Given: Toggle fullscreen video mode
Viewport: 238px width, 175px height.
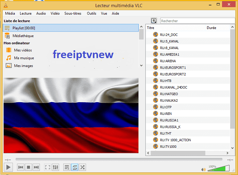Looking at the screenshot, I should tap(48, 167).
